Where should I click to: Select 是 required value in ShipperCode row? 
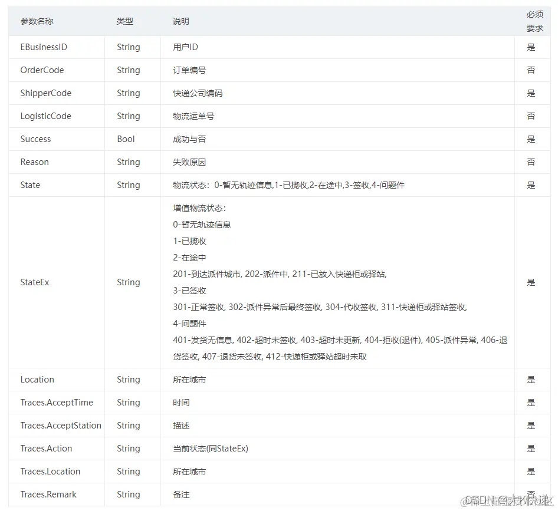coord(531,93)
